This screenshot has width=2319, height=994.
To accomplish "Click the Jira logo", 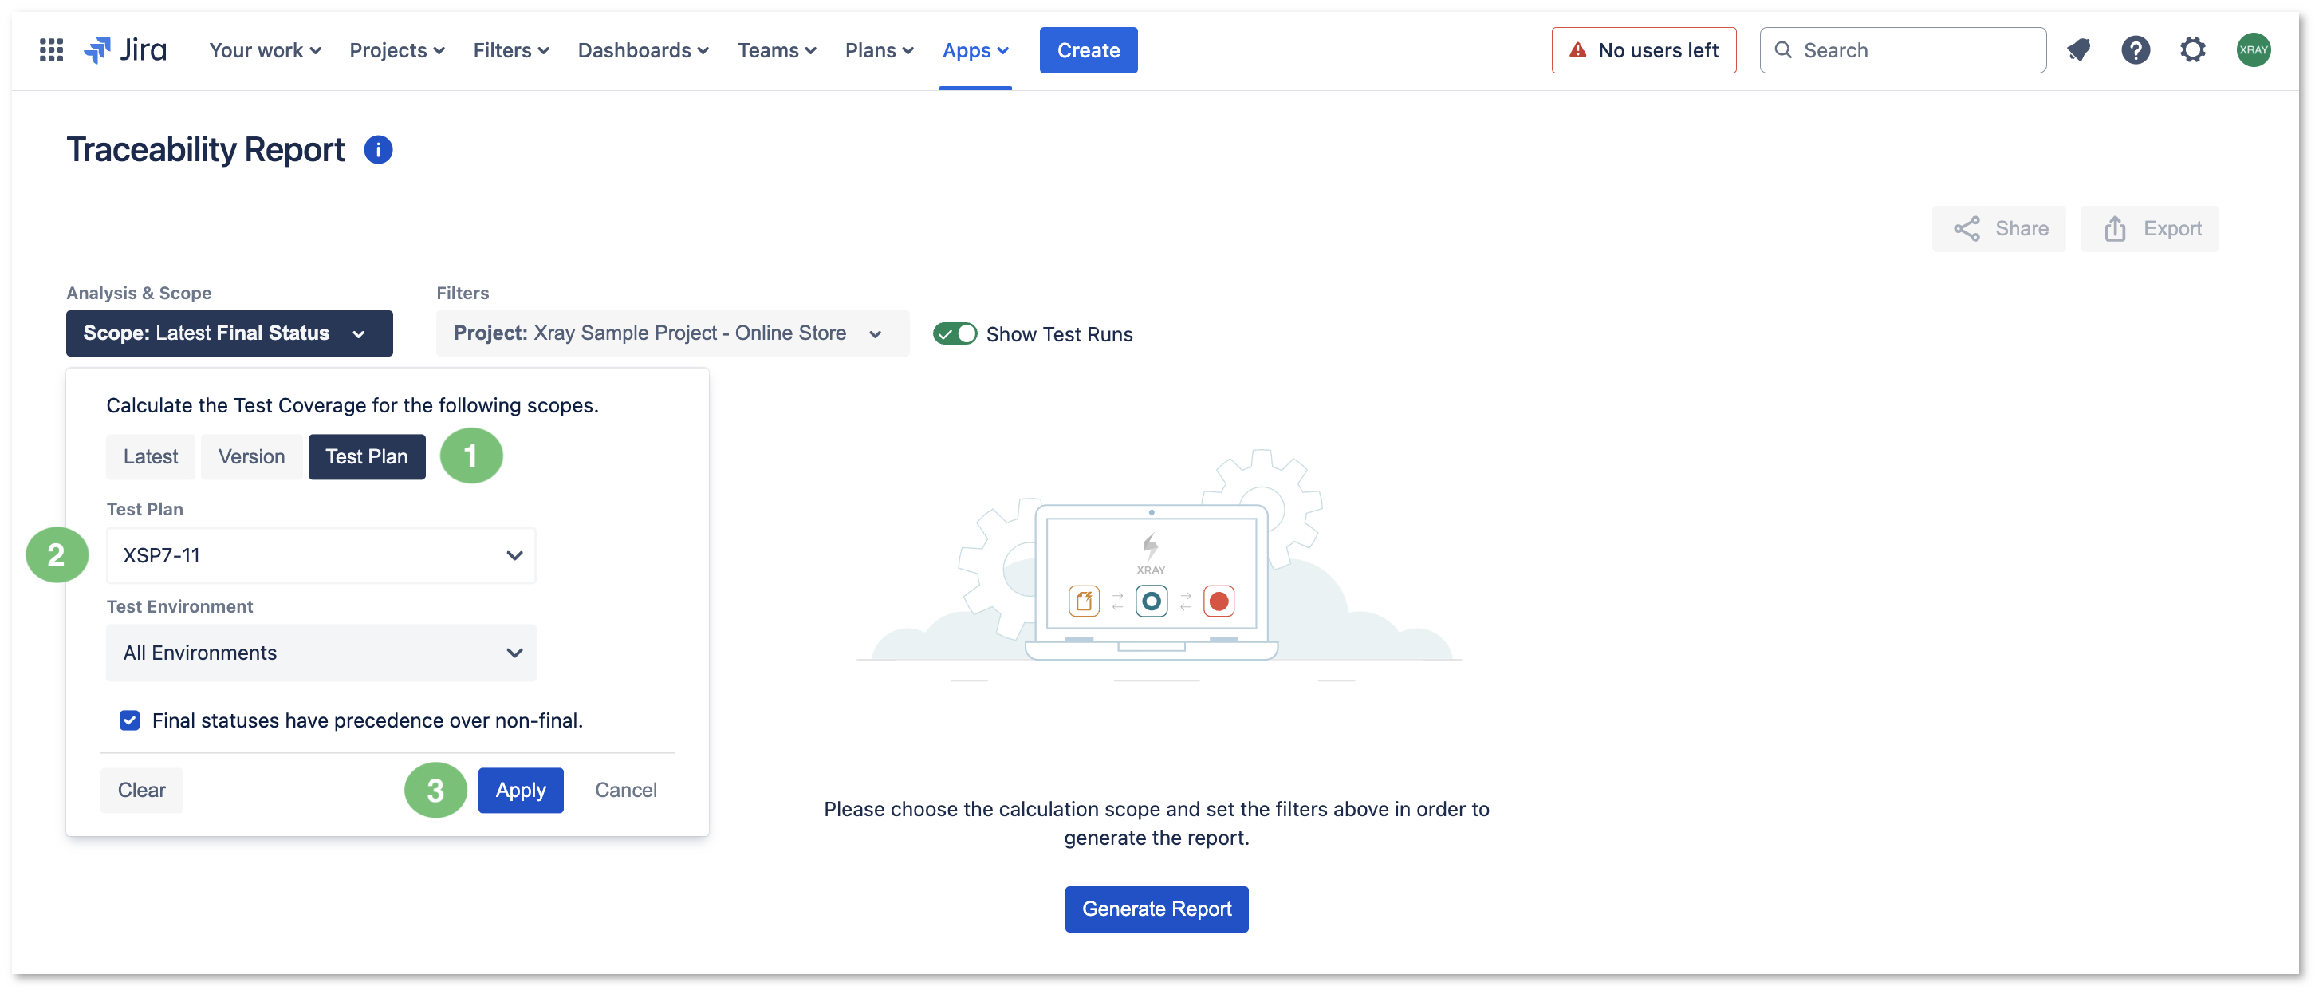I will tap(125, 50).
